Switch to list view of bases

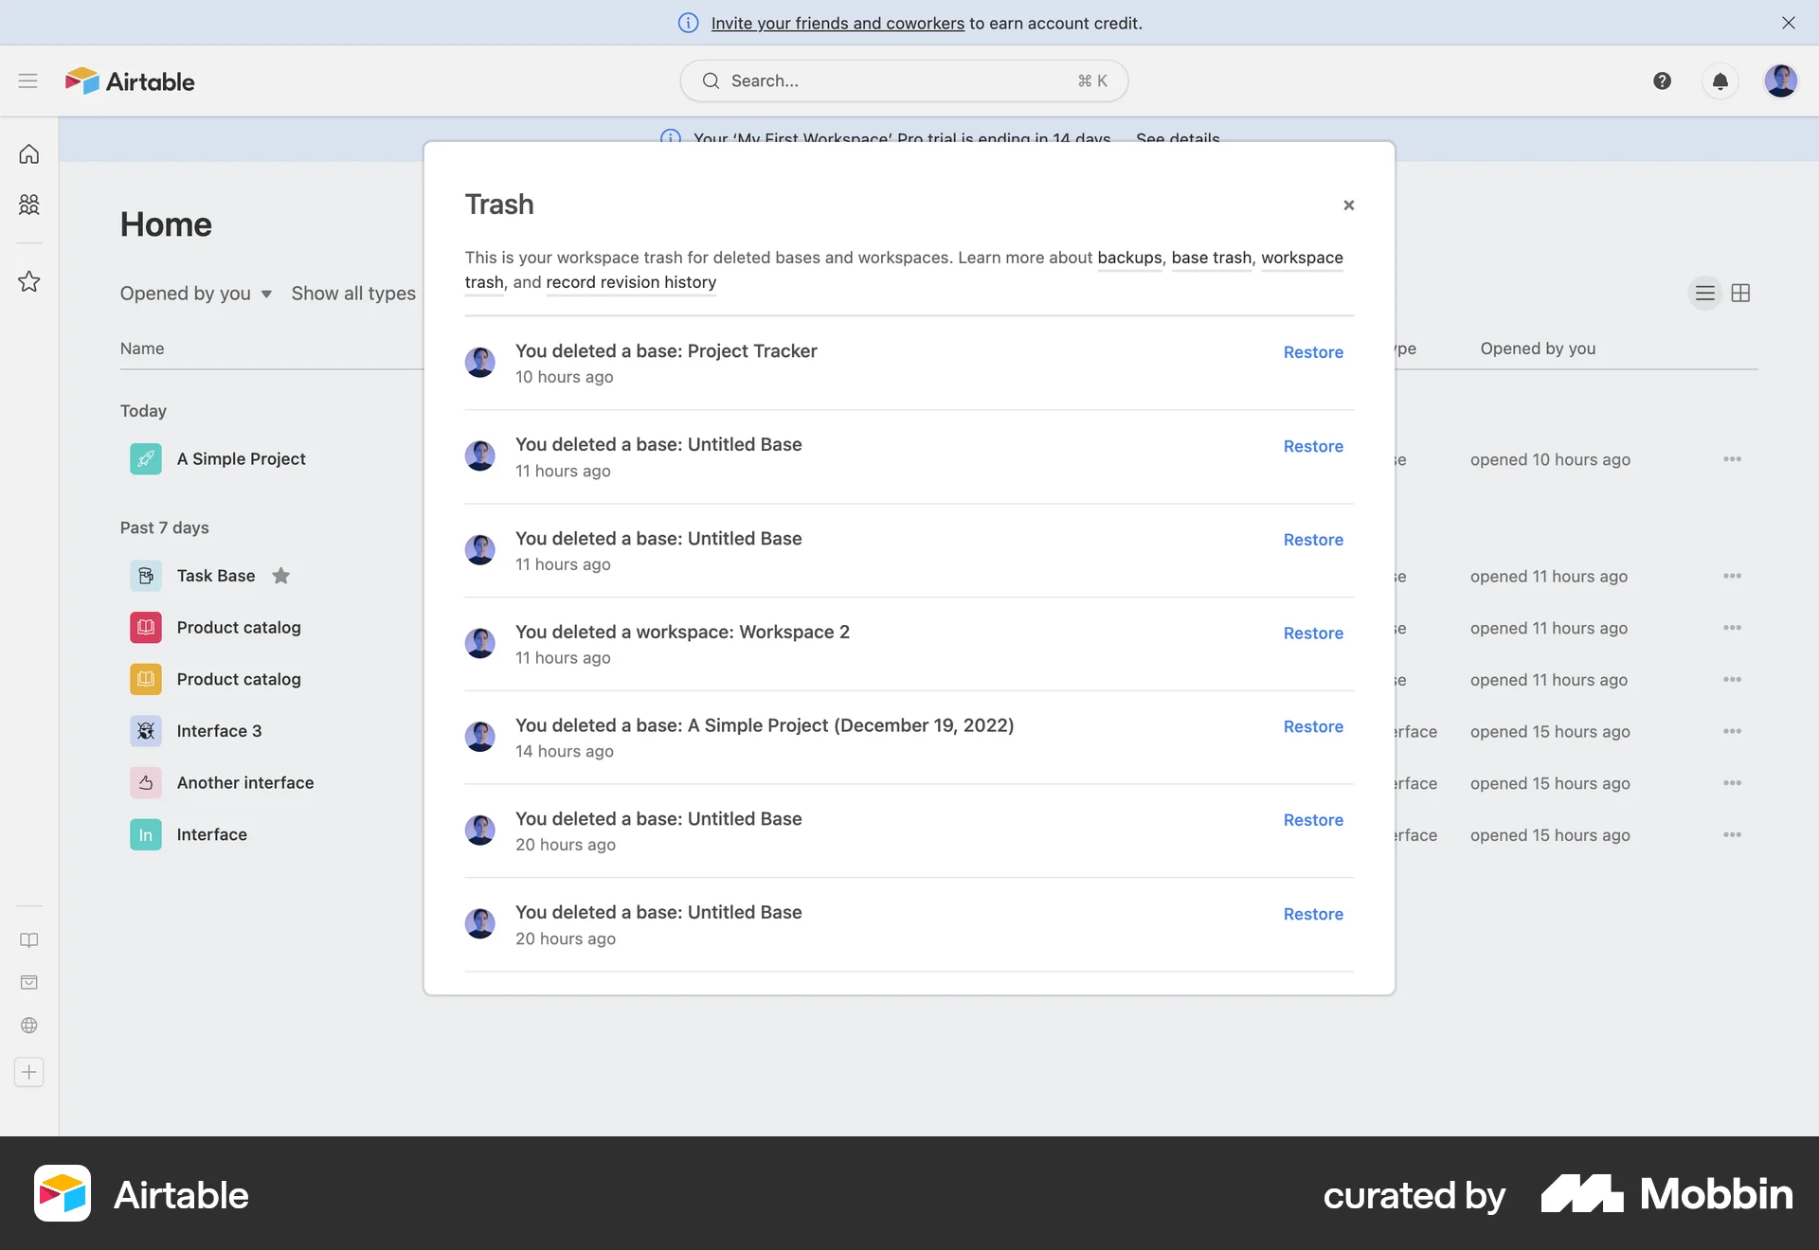click(1705, 293)
